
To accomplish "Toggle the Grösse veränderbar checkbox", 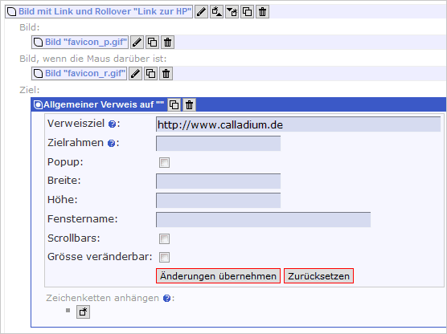I will (164, 257).
